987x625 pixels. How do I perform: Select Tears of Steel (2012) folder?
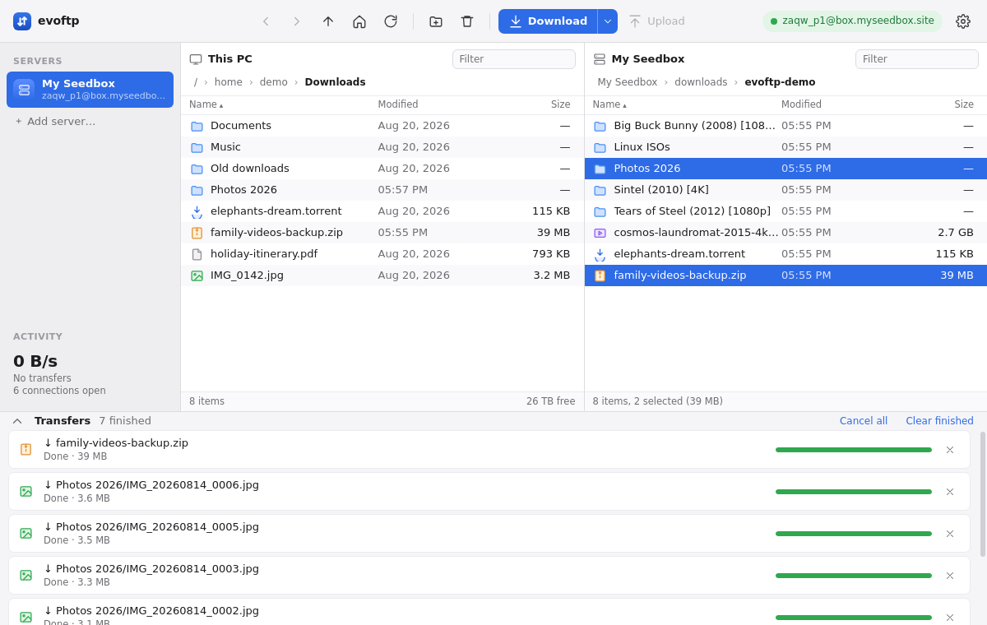click(785, 211)
